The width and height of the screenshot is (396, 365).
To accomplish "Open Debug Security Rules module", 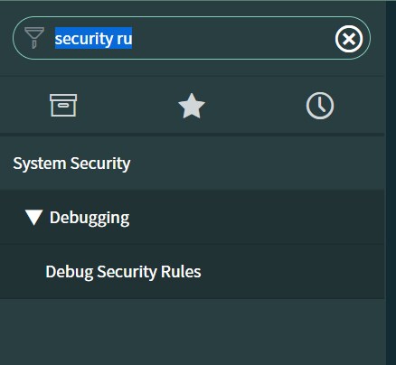I will point(123,272).
